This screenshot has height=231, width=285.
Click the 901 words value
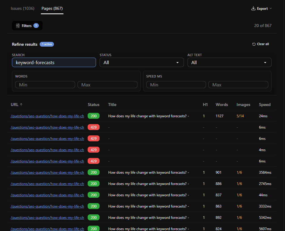click(219, 173)
